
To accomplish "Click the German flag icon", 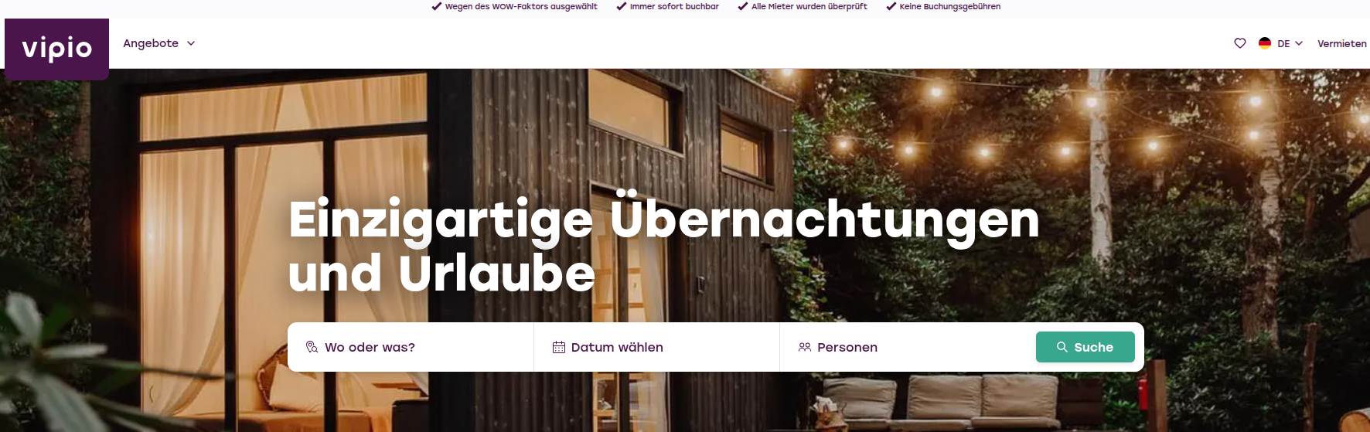I will pyautogui.click(x=1265, y=43).
